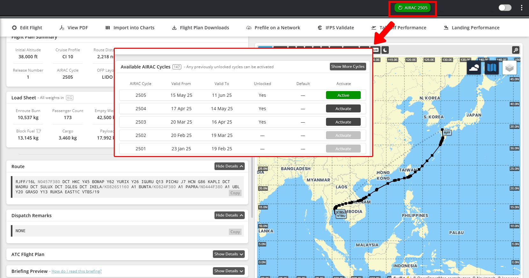Open the map layers stack icon
529x278 pixels.
point(510,68)
